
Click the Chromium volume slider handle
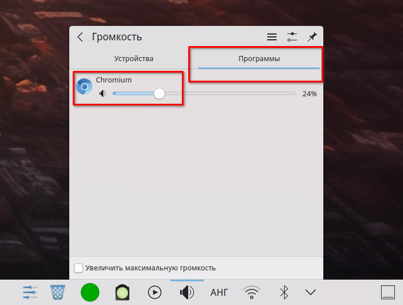point(159,93)
